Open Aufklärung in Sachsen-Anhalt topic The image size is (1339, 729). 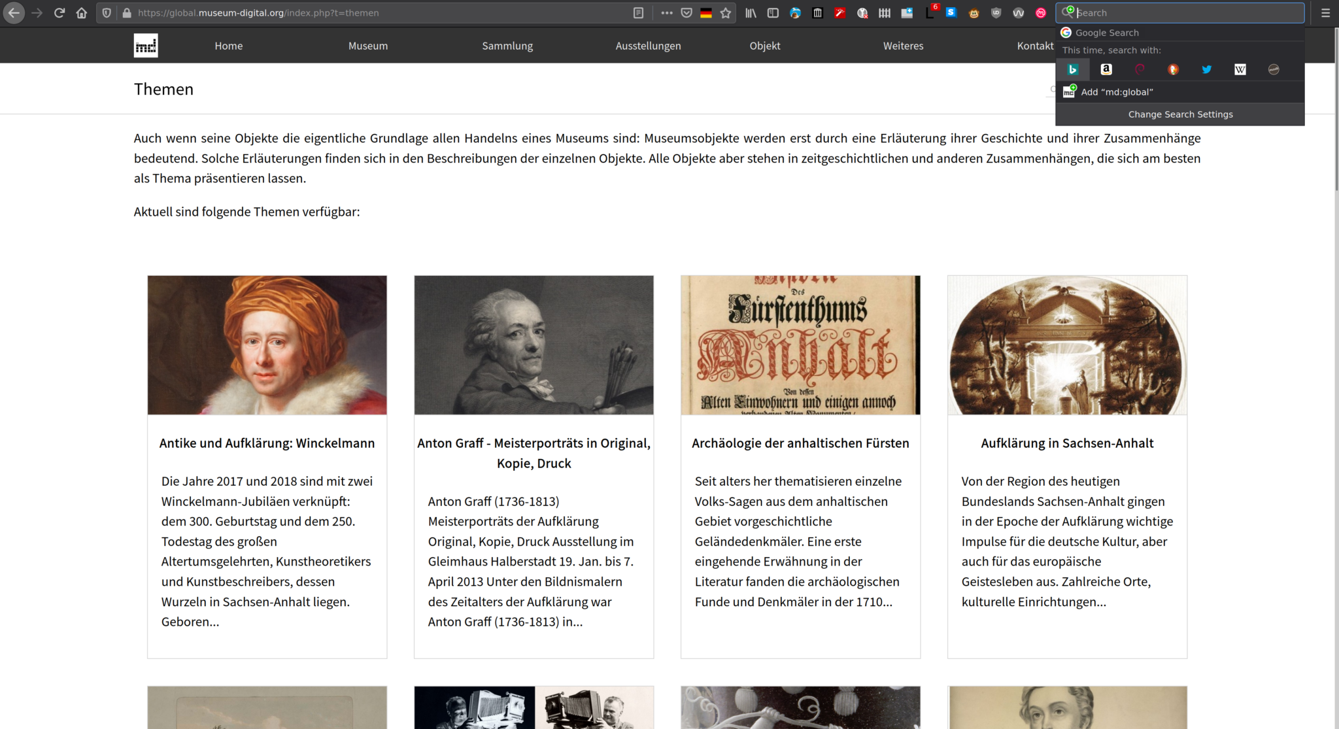(1067, 443)
